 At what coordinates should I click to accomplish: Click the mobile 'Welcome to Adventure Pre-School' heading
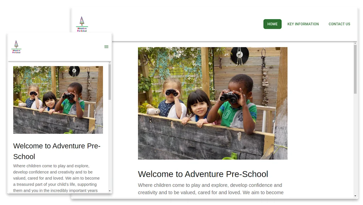tap(57, 151)
